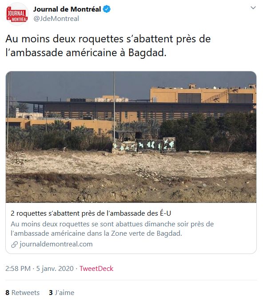Screen dimensions: 263x303
Task: Open the tweet options chevron menu
Action: pos(253,8)
